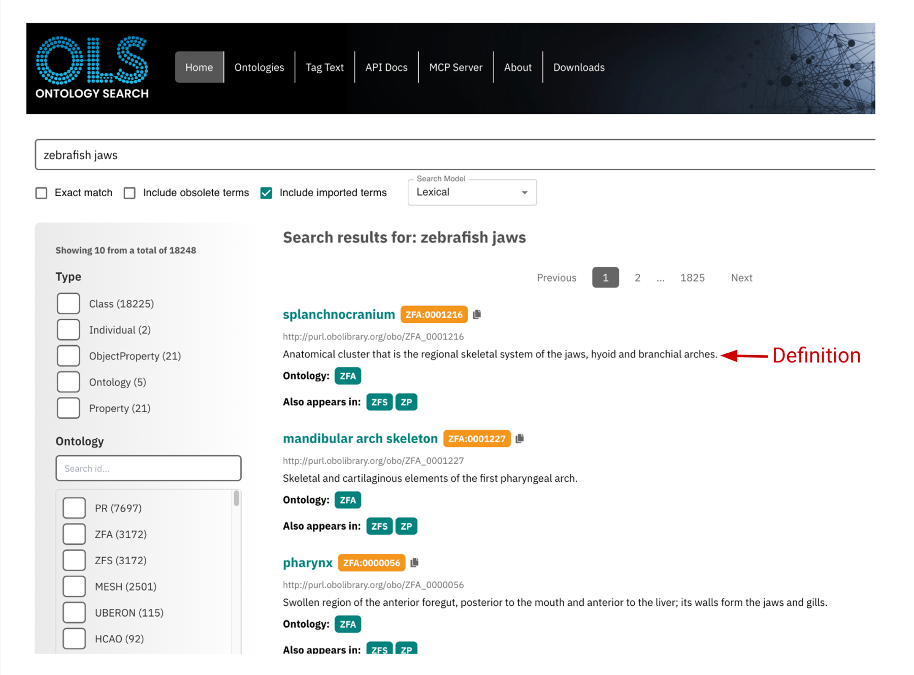Screen dimensions: 914x675
Task: Filter by Ontology (5) type
Action: (69, 382)
